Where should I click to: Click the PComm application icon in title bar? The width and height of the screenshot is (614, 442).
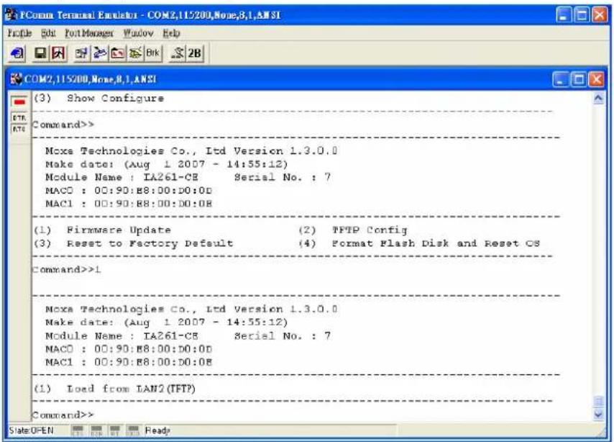(x=12, y=15)
